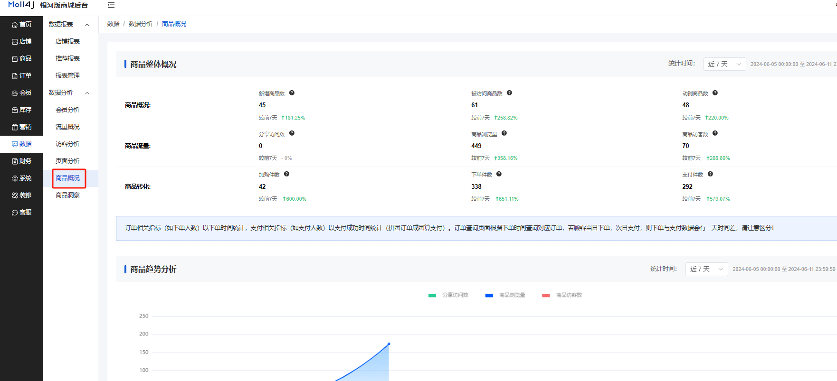Click 商品概况 breadcrumb link
This screenshot has height=381, width=837.
pos(174,24)
